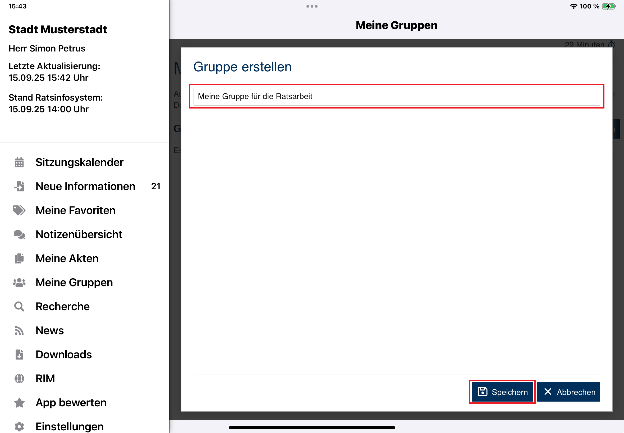The height and width of the screenshot is (433, 624).
Task: Click the Meine Gruppen people icon
Action: pyautogui.click(x=19, y=283)
